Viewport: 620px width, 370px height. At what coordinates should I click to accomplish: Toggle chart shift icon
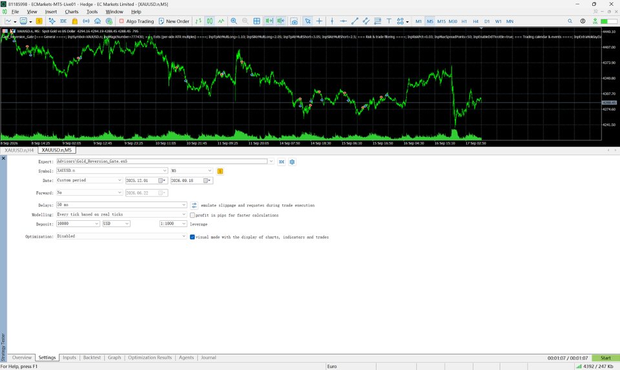point(281,21)
